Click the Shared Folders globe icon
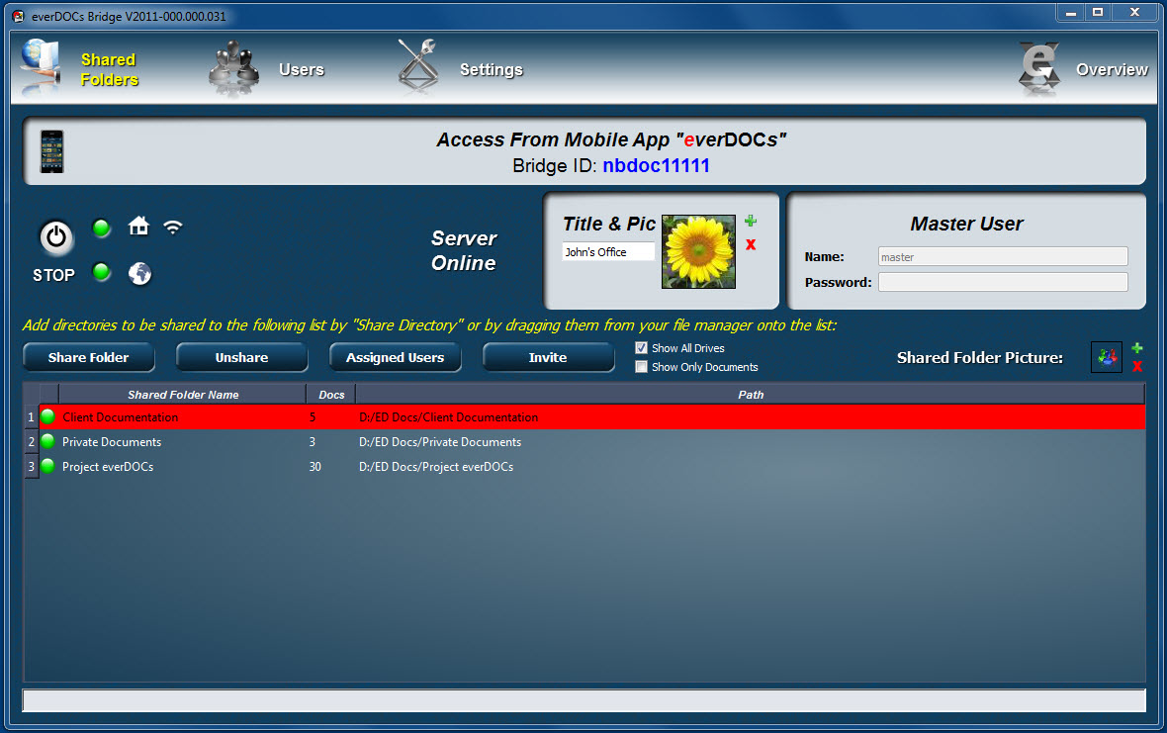1167x733 pixels. (41, 67)
